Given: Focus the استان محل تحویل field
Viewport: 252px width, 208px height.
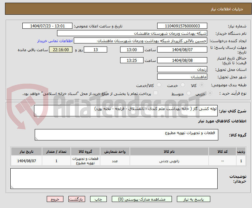Looking at the screenshot, I should click(182, 70).
